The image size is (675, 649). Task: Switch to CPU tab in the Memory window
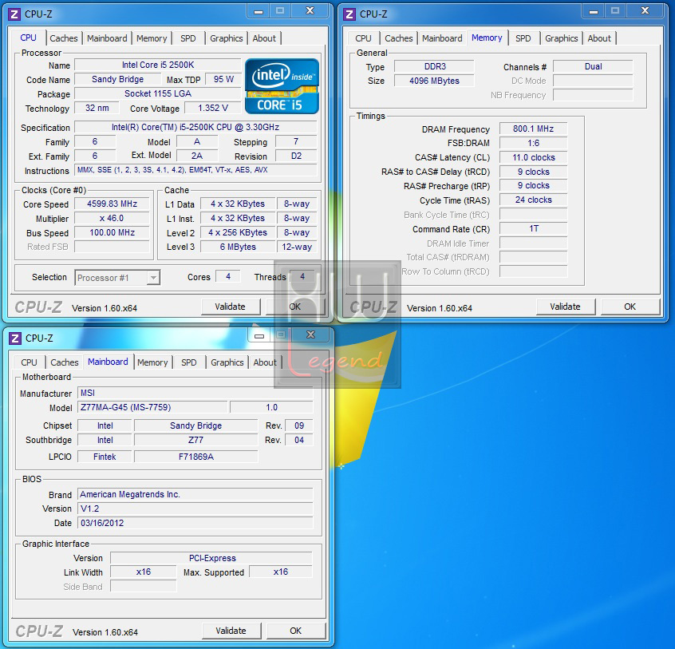tap(363, 38)
